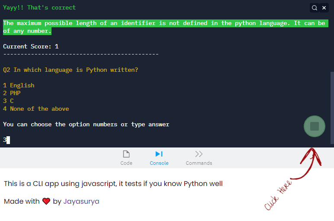Click the red hand-drawn arrow head
This screenshot has height=221, width=334.
[x=312, y=155]
